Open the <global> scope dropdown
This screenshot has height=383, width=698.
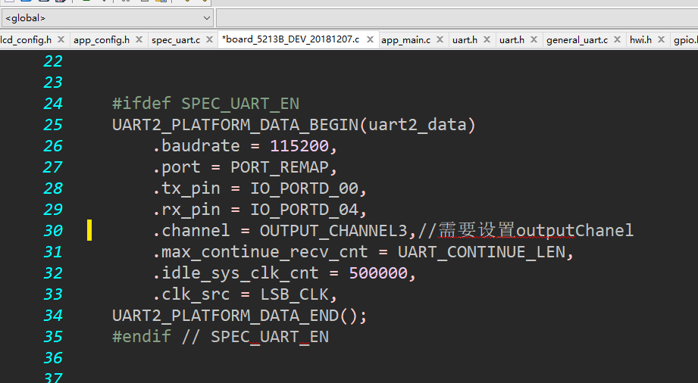click(107, 18)
